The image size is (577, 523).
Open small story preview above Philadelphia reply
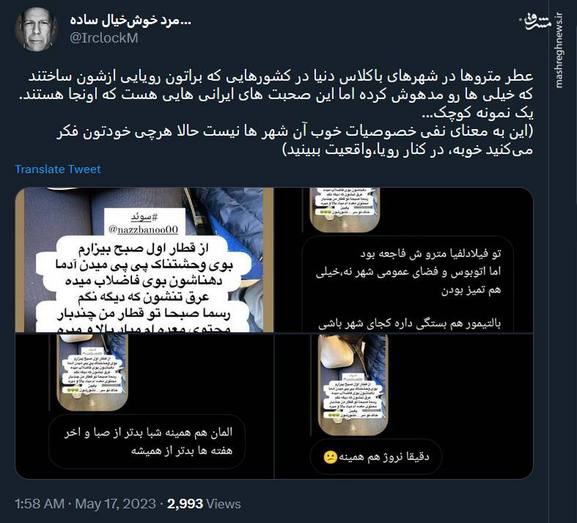click(x=345, y=210)
